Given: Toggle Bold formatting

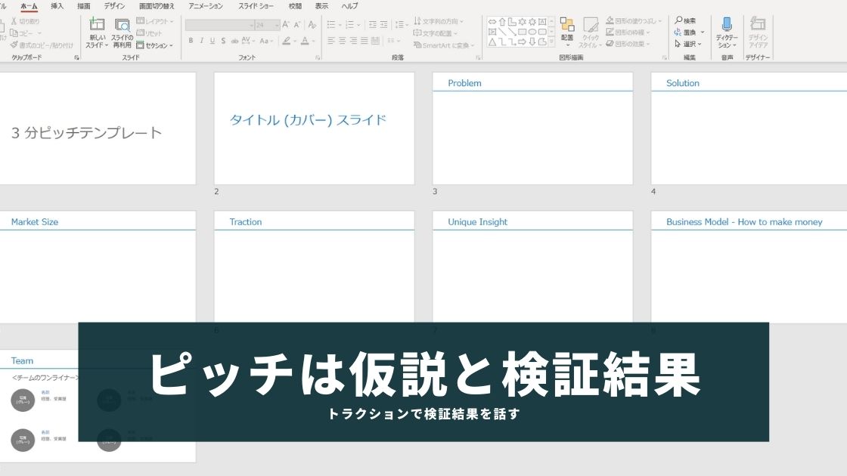Looking at the screenshot, I should pyautogui.click(x=191, y=41).
